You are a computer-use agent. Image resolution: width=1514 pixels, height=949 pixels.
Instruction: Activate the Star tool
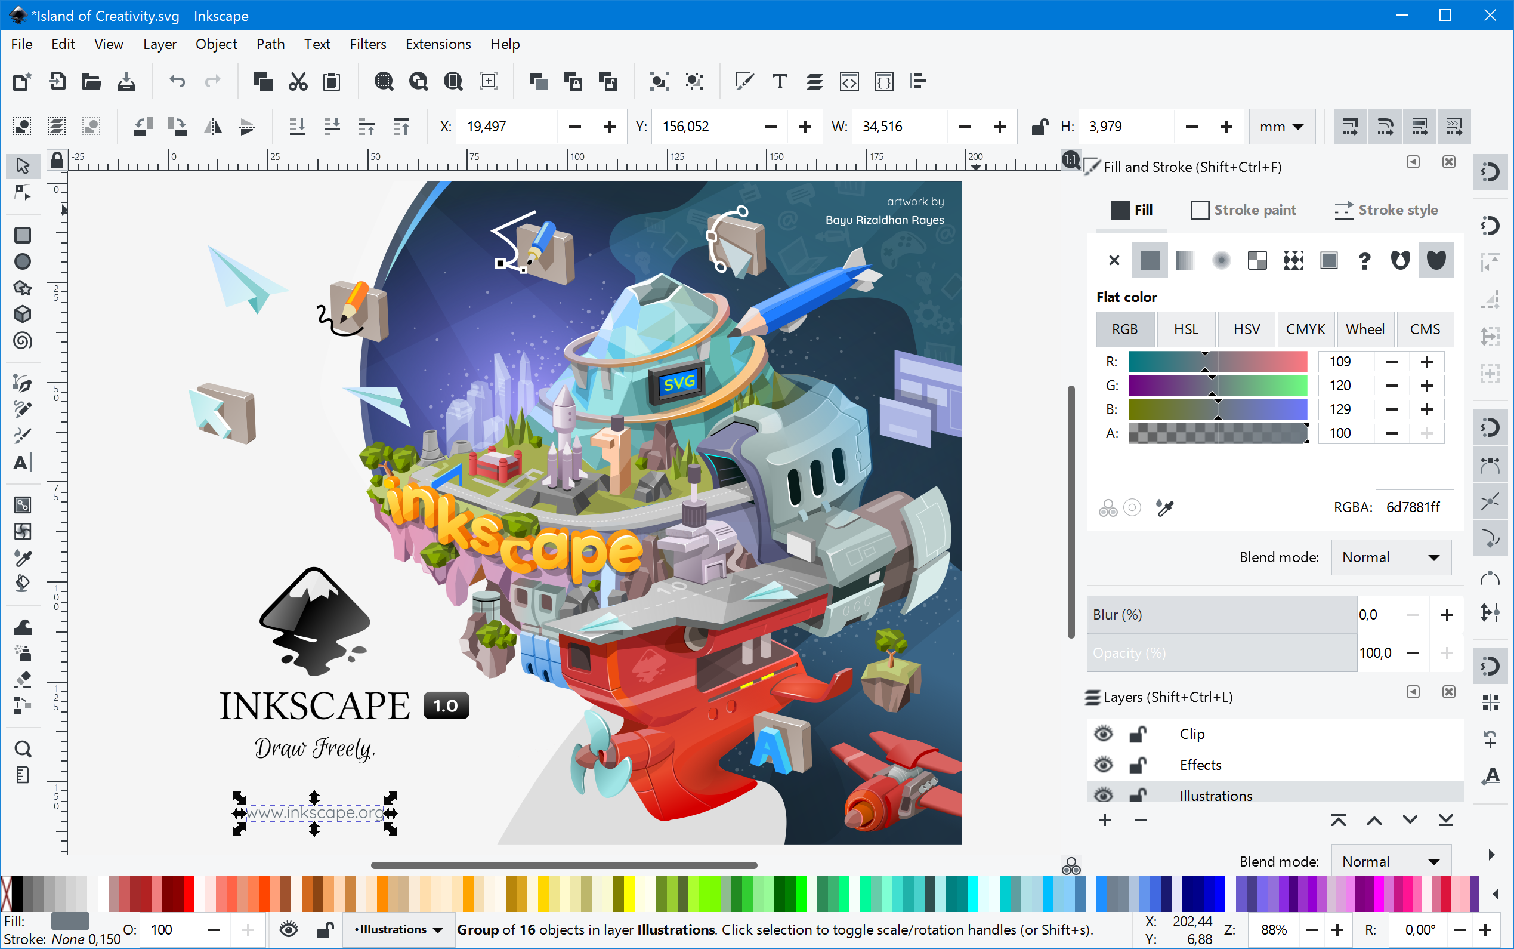pos(23,288)
